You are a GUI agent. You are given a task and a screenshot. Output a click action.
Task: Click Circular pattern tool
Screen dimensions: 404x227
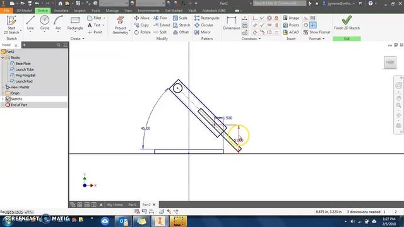pos(204,25)
